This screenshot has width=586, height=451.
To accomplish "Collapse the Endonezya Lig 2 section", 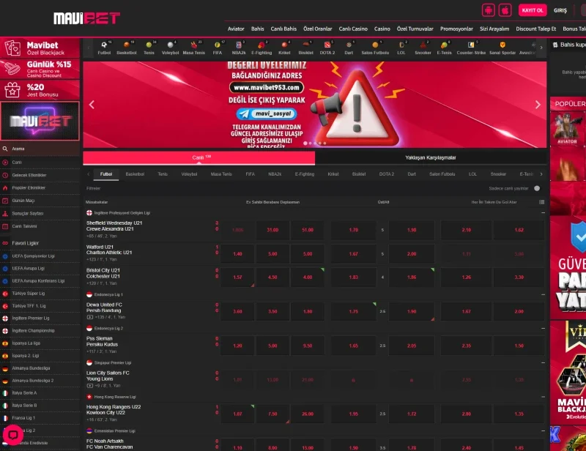I will (543, 329).
